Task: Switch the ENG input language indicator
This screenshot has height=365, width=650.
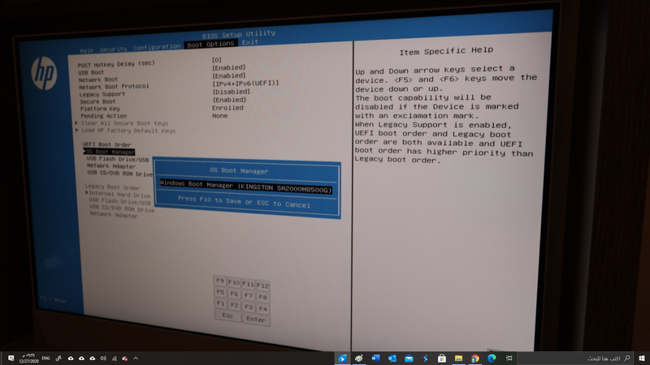Action: tap(46, 359)
